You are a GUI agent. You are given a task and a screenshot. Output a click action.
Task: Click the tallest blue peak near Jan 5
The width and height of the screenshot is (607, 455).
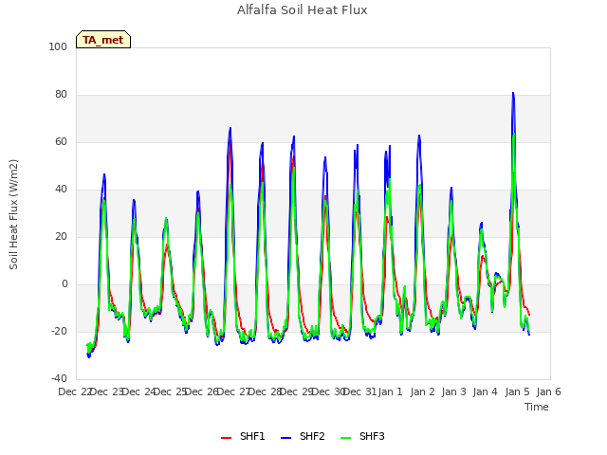pyautogui.click(x=513, y=93)
